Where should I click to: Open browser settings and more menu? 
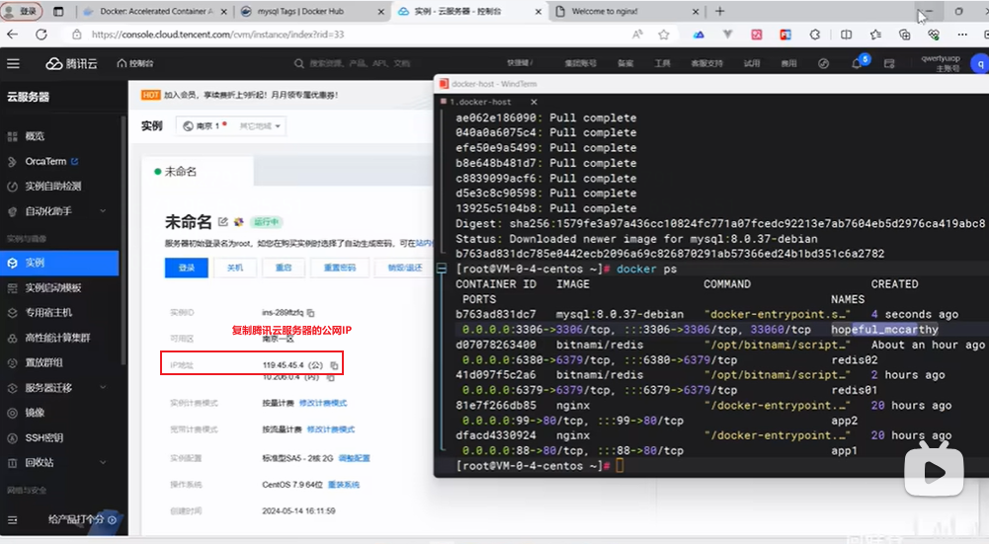point(962,35)
